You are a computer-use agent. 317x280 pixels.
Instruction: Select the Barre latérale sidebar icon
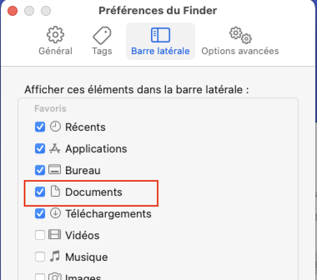(x=160, y=35)
